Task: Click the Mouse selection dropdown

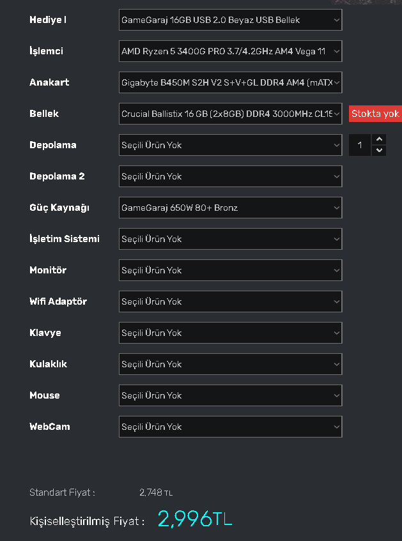Action: coord(230,395)
